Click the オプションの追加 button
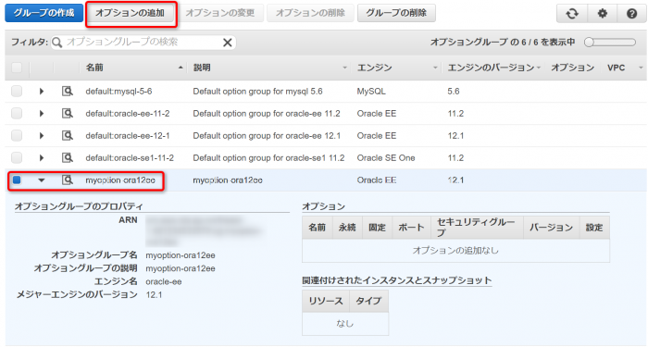Screen dimensions: 648x347 [x=131, y=13]
